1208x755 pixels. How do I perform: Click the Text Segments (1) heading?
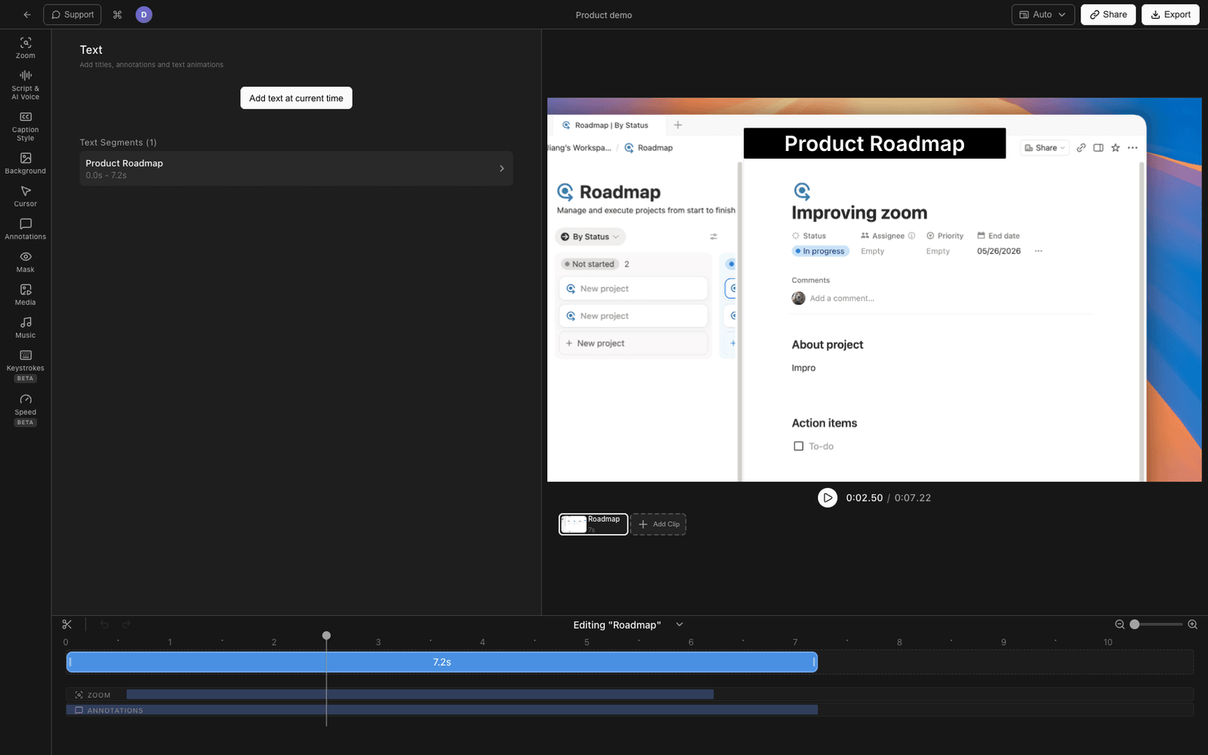coord(119,143)
